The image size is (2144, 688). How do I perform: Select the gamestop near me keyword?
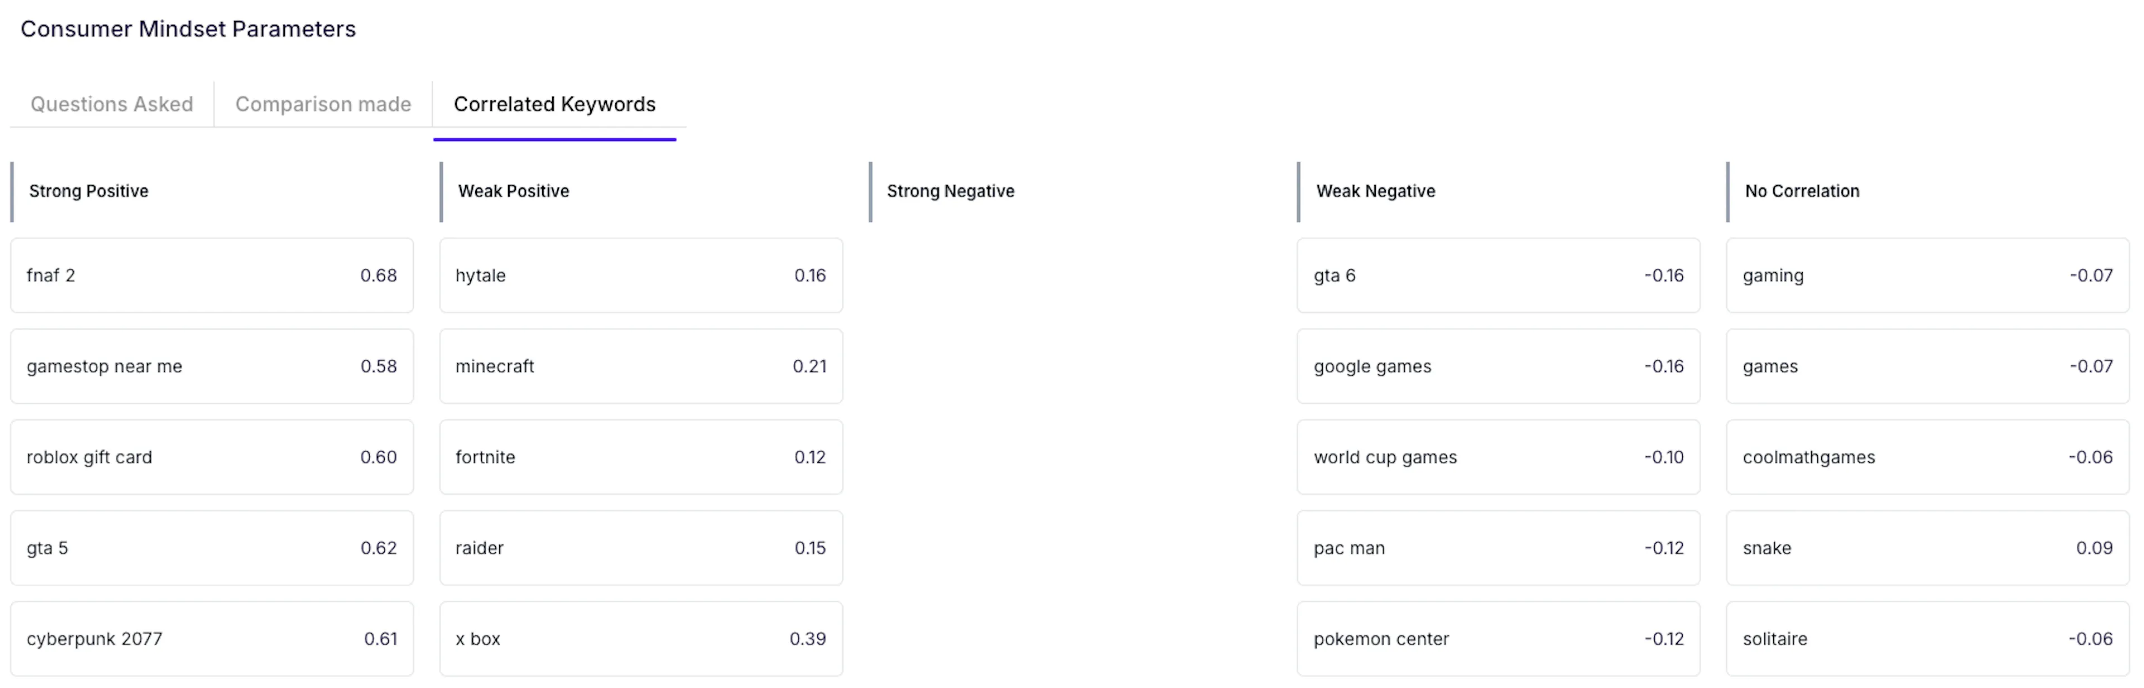tap(212, 366)
